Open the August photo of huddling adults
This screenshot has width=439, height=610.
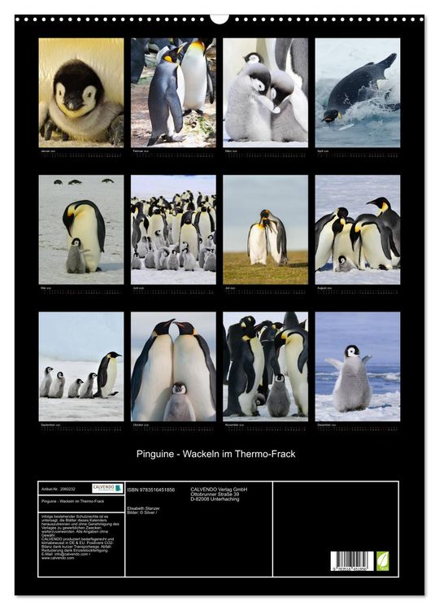pos(358,229)
